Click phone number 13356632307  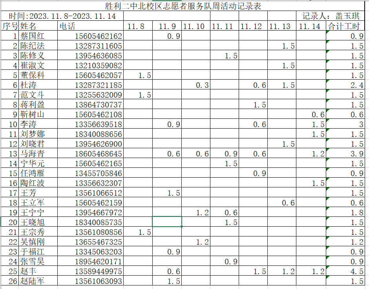(x=91, y=183)
